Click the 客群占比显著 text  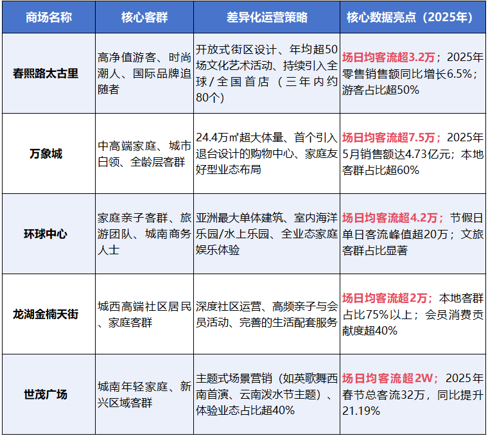(375, 250)
